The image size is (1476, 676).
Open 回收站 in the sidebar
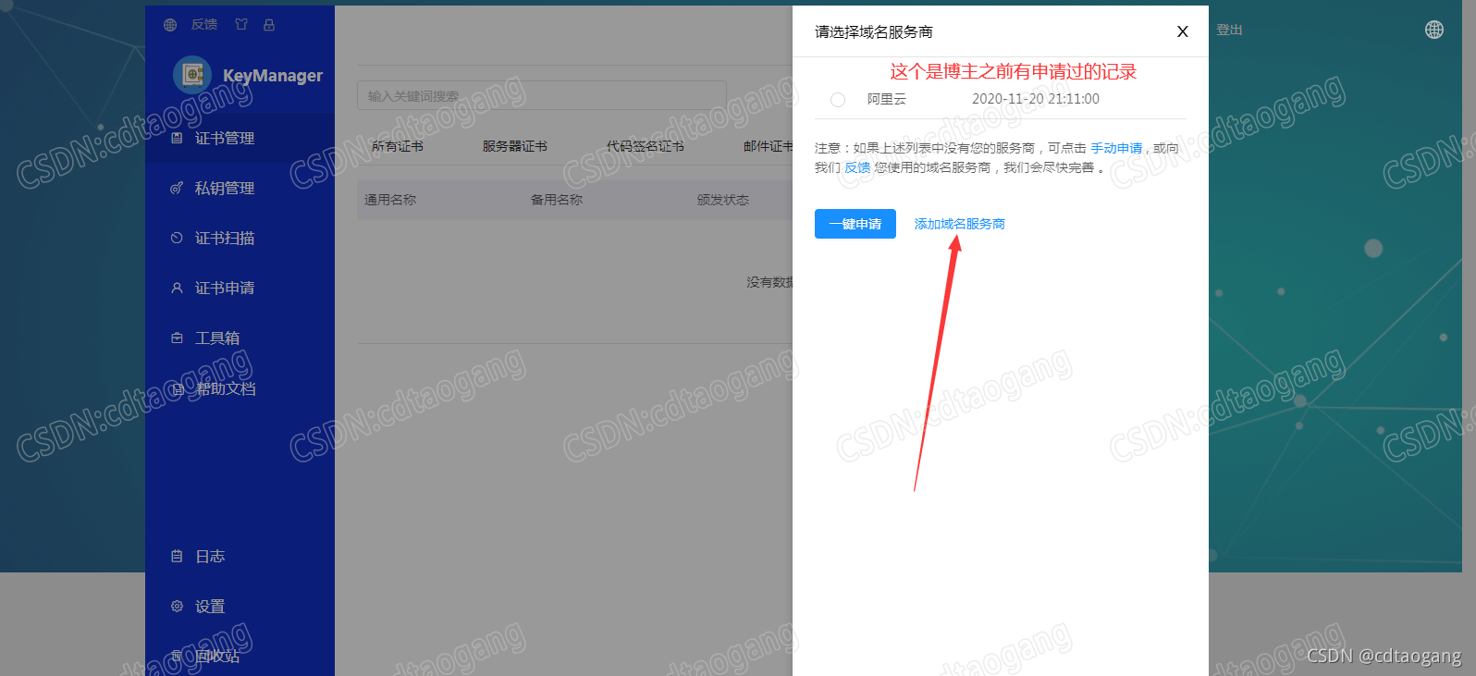240,656
